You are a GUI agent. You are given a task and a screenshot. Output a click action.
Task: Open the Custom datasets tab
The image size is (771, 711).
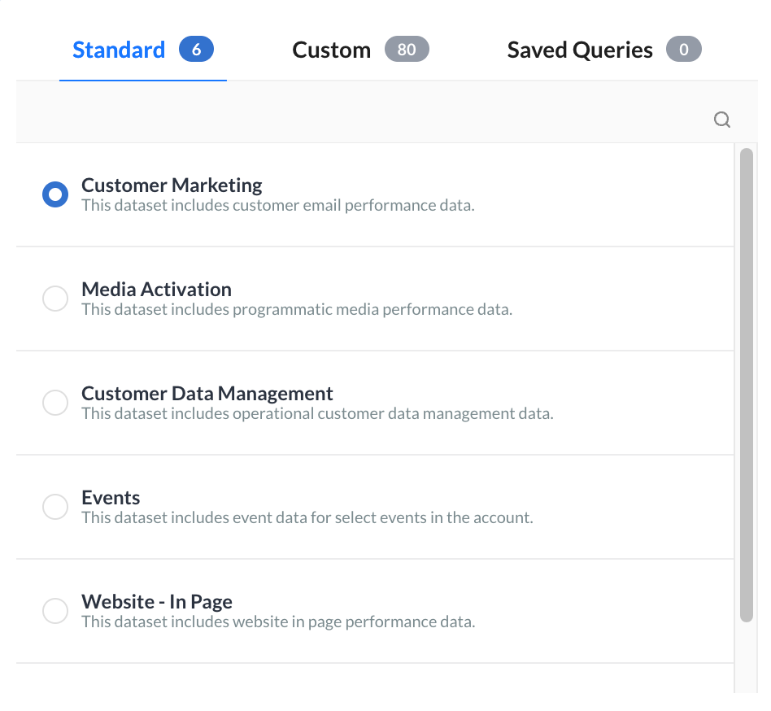tap(331, 50)
